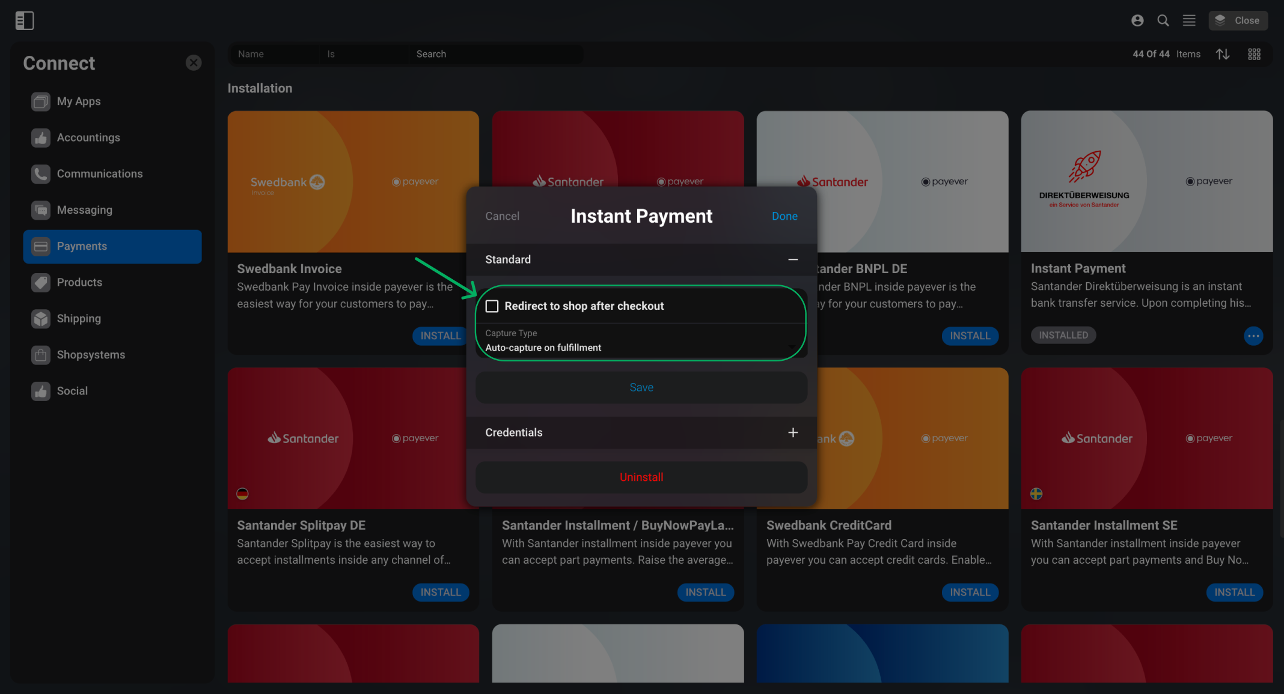Open Instant Payment more options icon

pyautogui.click(x=1253, y=336)
